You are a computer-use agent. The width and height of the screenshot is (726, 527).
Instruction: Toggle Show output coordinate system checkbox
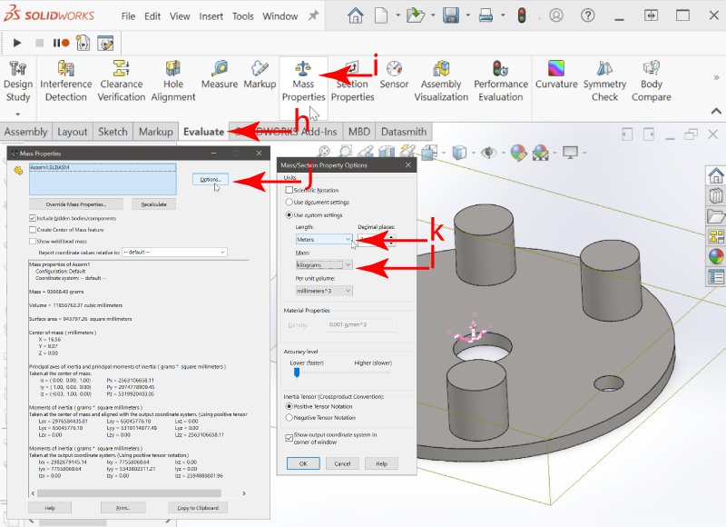tap(289, 438)
